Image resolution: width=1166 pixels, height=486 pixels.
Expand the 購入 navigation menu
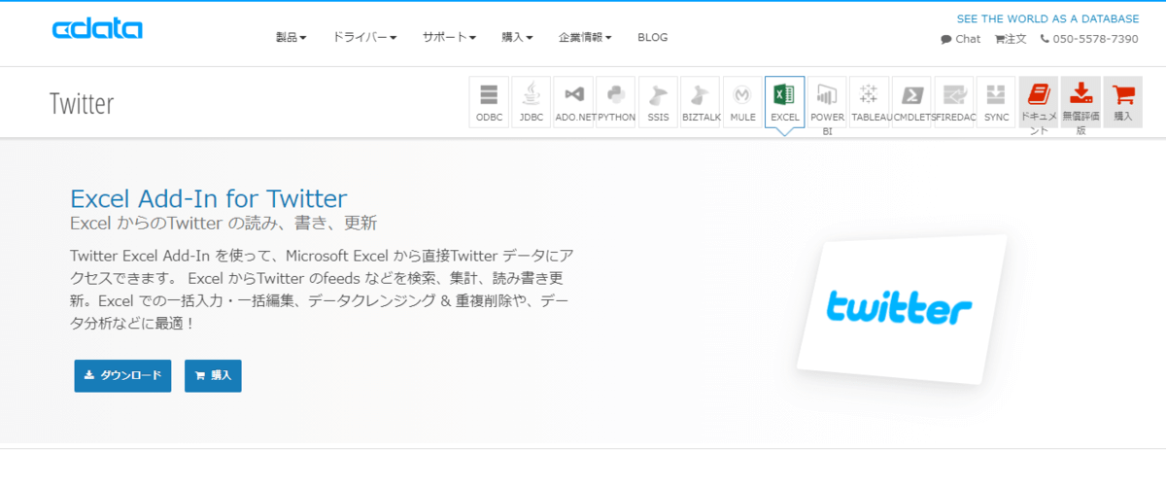click(517, 37)
